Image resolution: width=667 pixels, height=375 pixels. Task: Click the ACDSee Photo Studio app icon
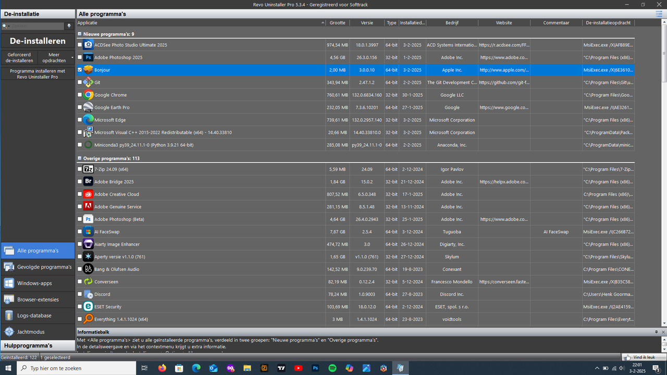[x=88, y=45]
